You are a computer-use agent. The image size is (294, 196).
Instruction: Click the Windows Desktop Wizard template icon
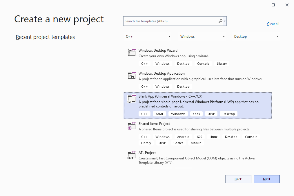click(132, 53)
